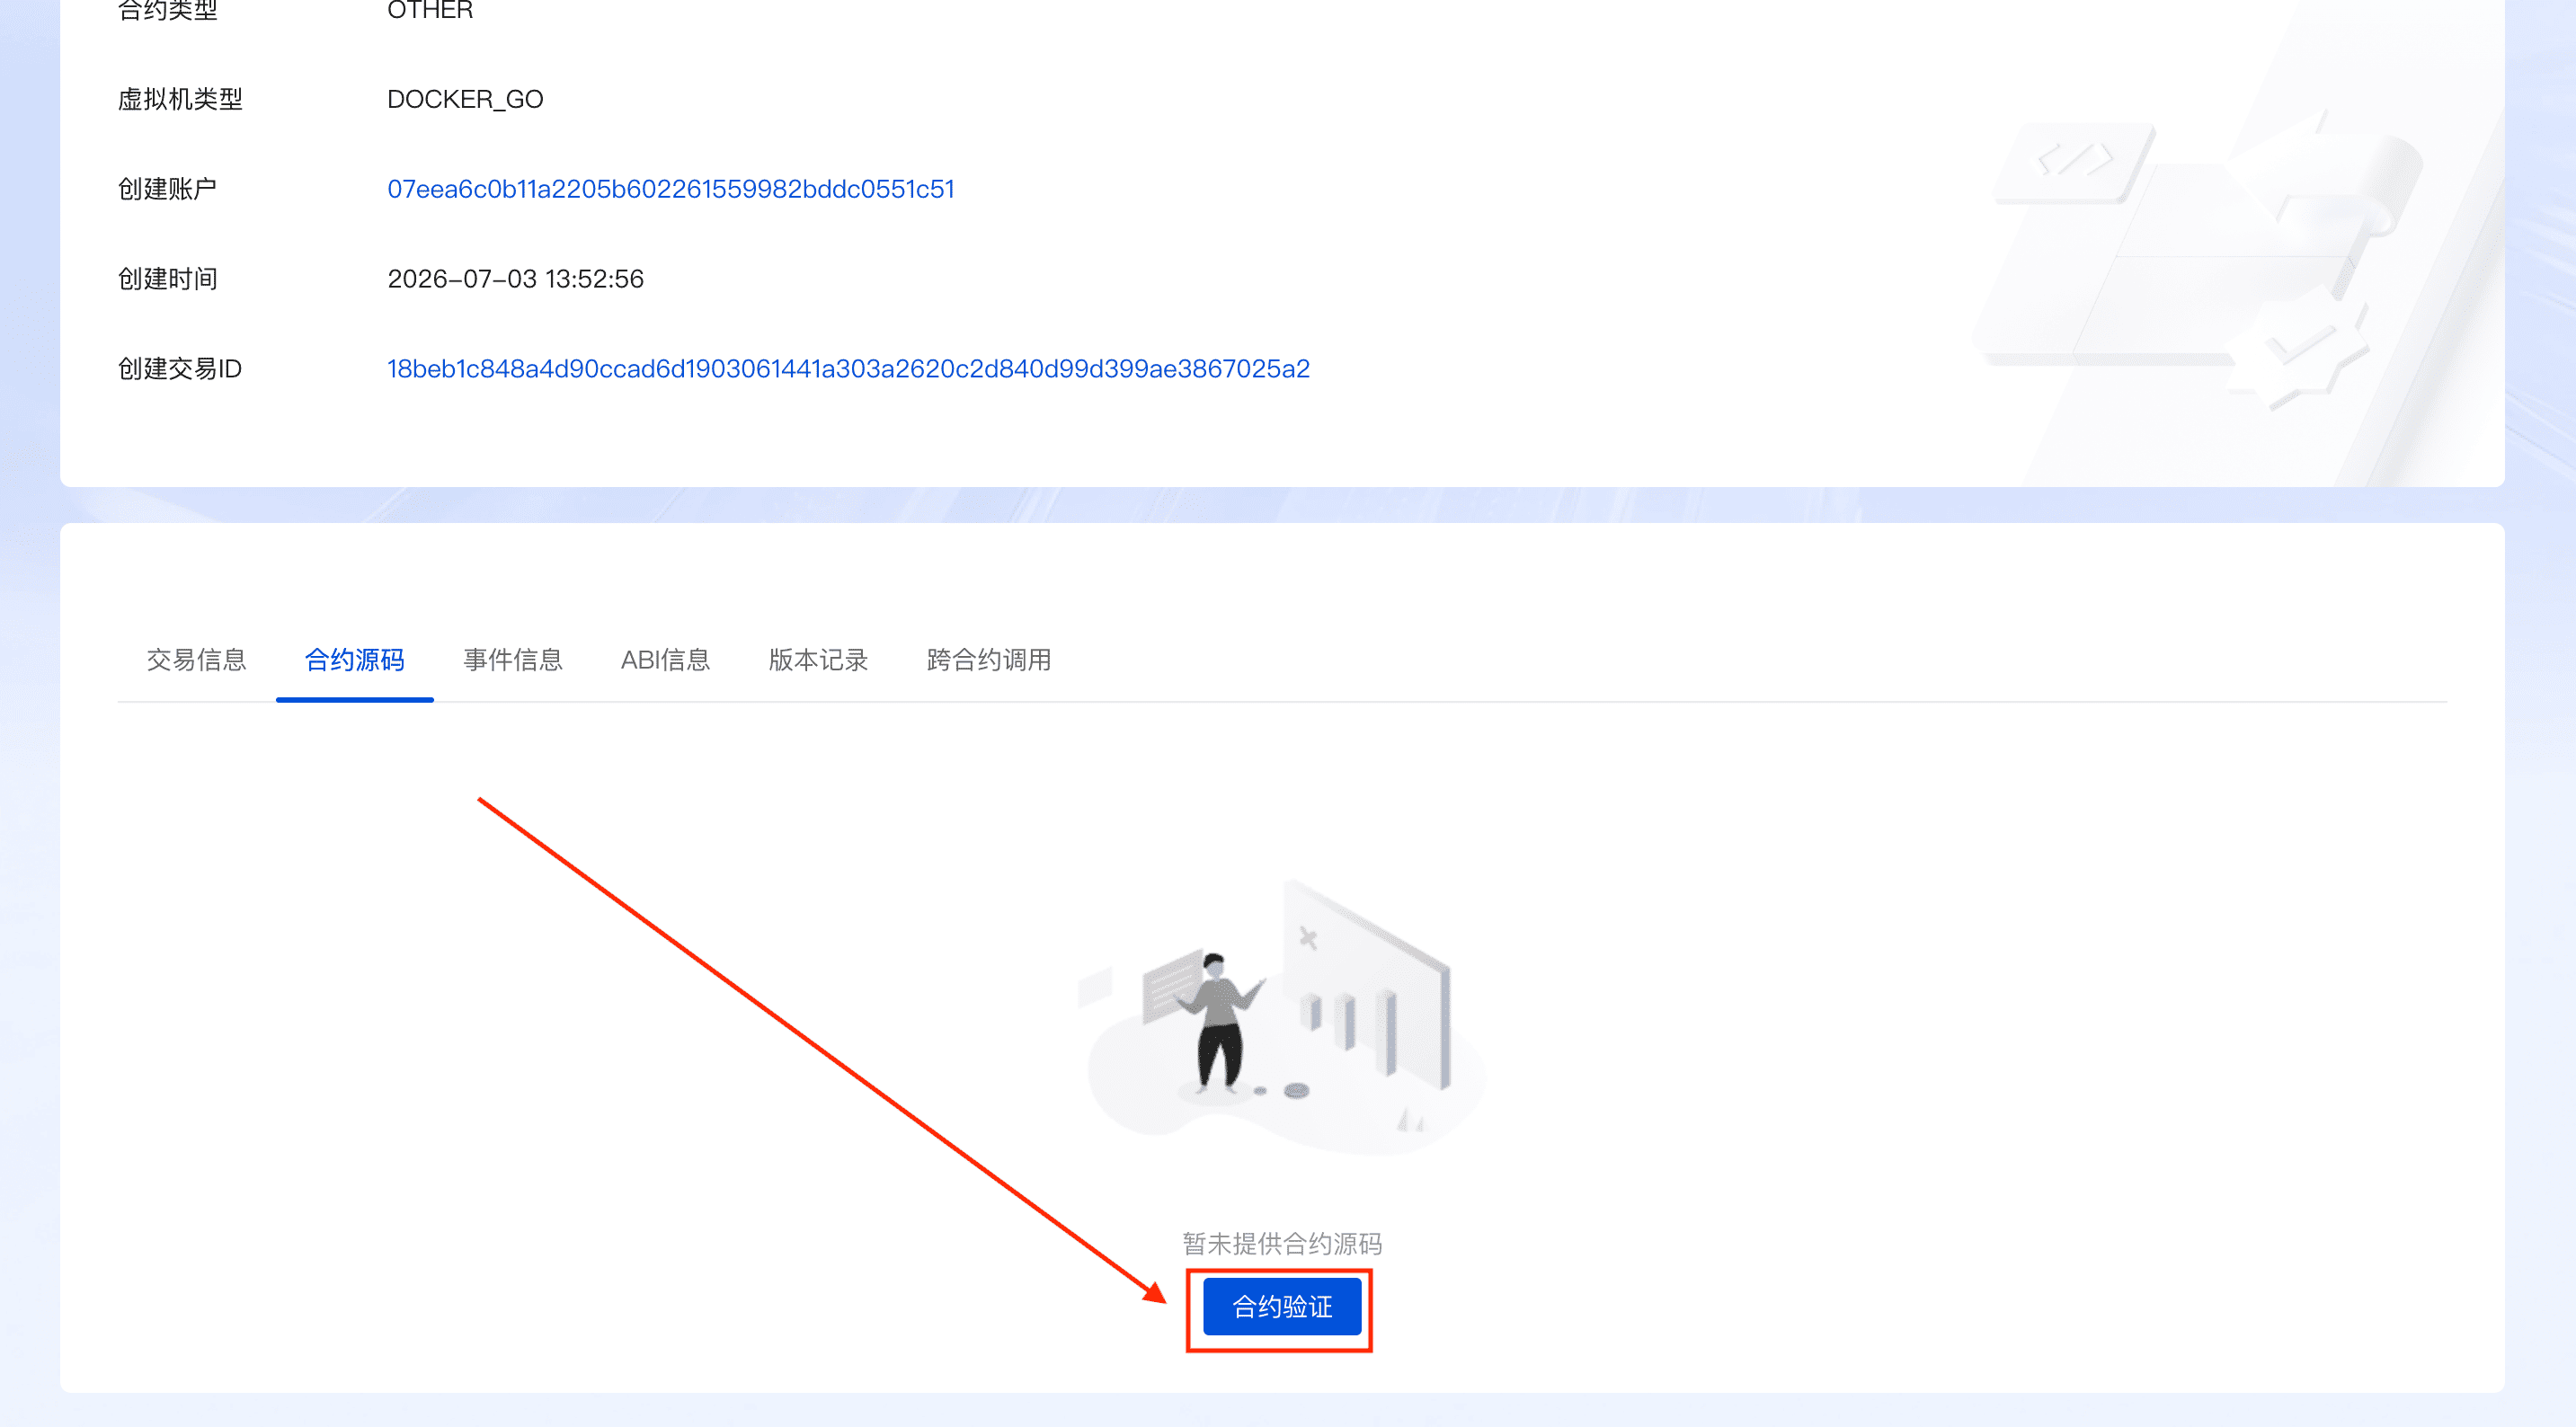Click the 虚拟机类型 field label
This screenshot has height=1427, width=2576.
point(180,99)
